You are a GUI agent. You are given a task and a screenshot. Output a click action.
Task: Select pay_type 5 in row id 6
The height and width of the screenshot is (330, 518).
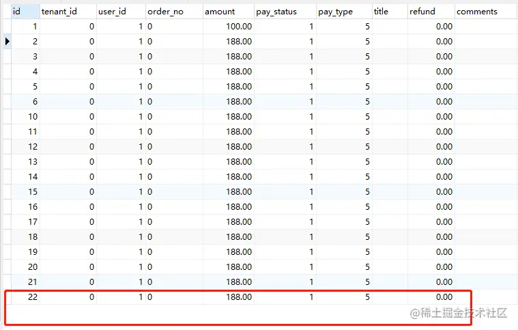point(344,102)
